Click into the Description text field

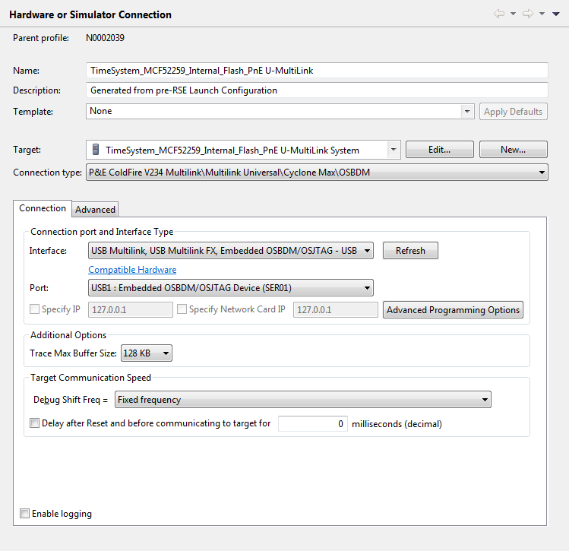tap(317, 90)
